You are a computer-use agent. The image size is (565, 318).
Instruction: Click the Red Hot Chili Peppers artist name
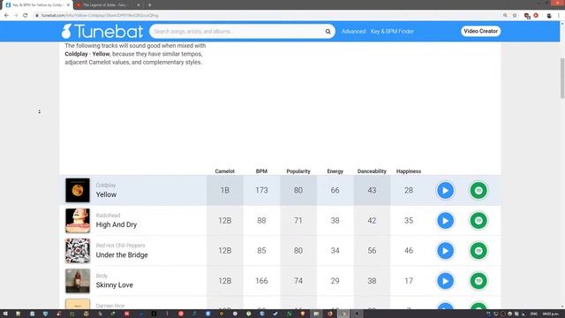(x=120, y=246)
